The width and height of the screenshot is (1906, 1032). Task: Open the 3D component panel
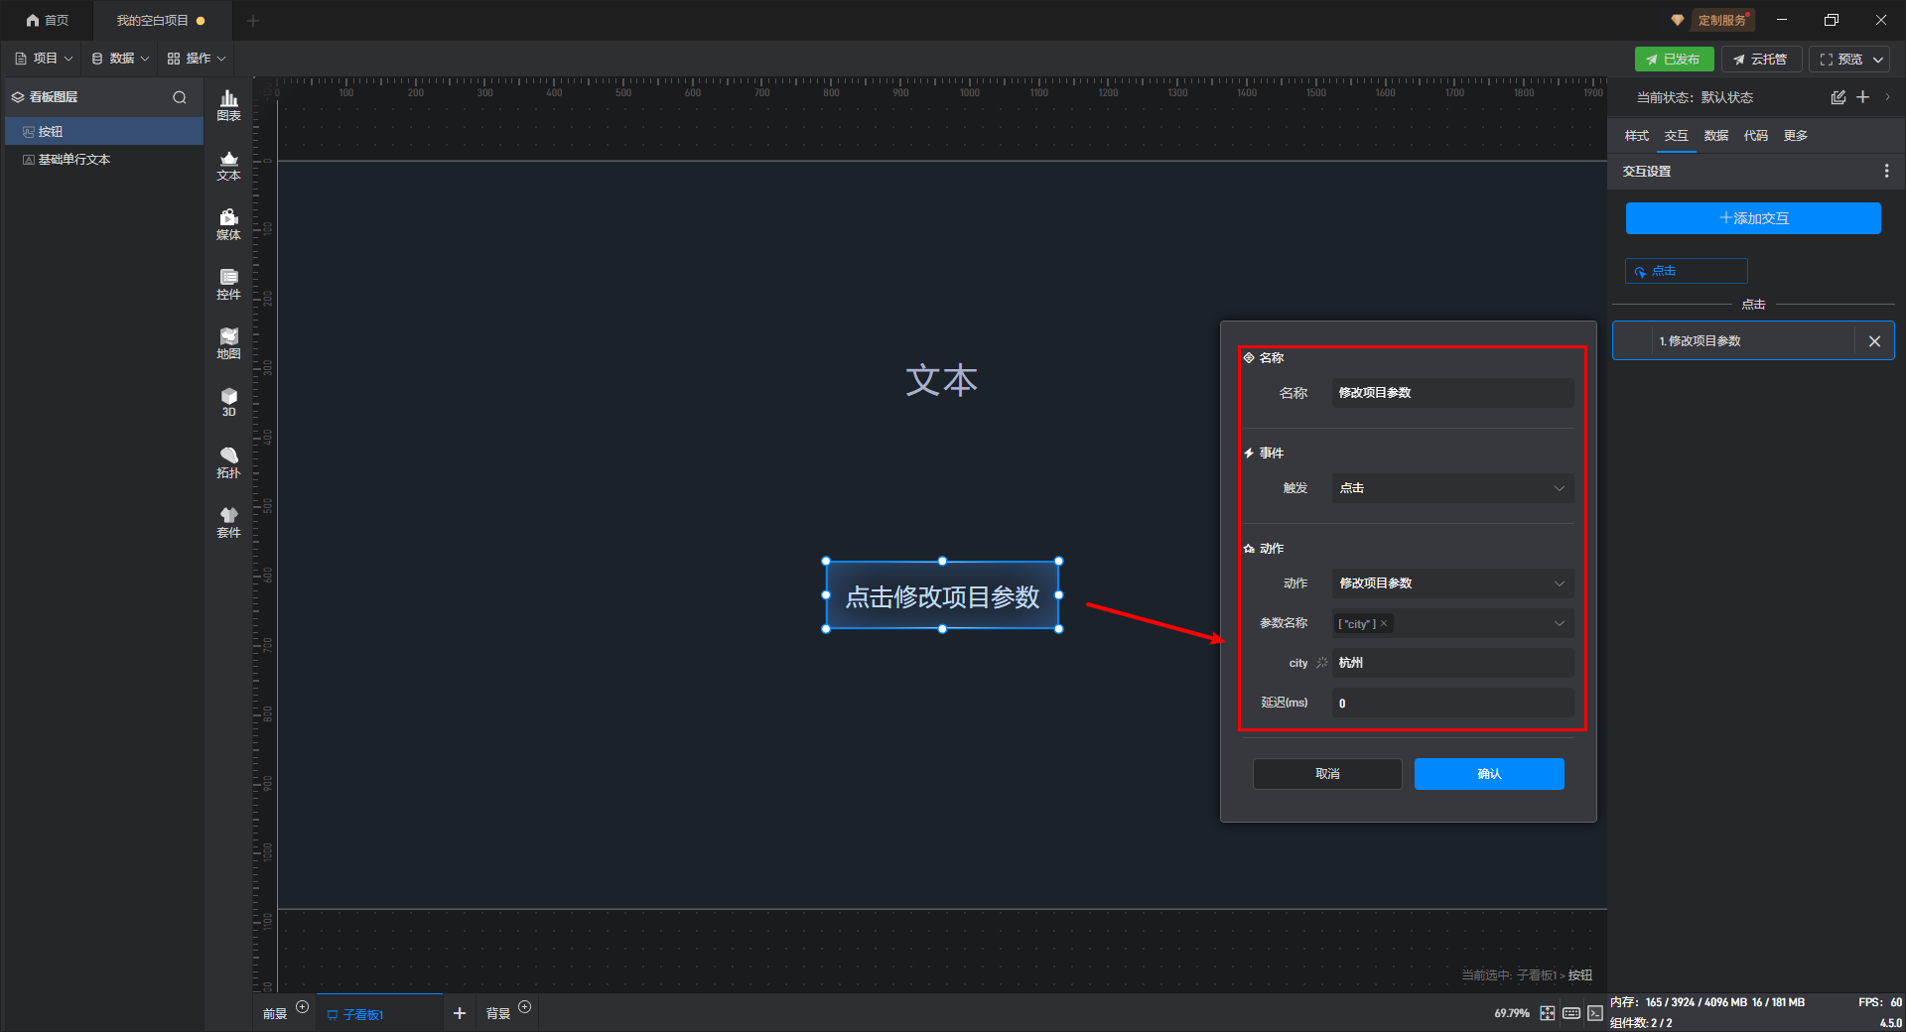[228, 402]
